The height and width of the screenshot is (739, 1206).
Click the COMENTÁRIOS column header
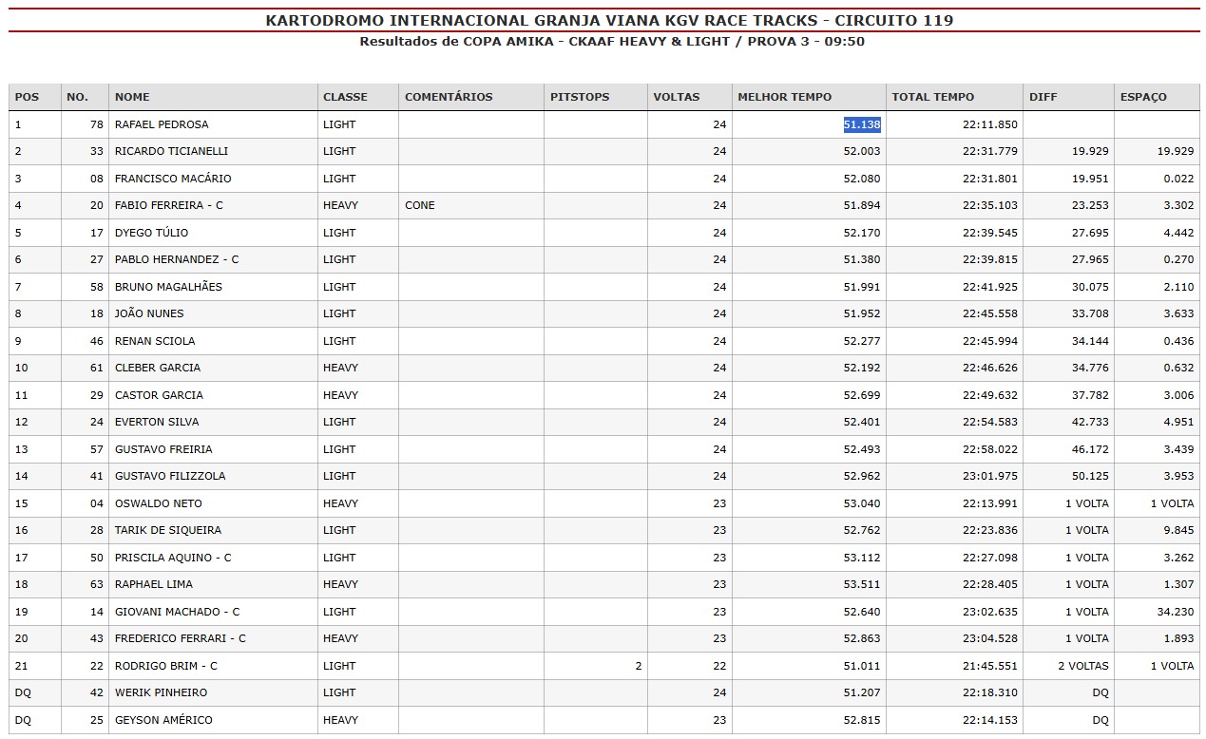point(471,97)
